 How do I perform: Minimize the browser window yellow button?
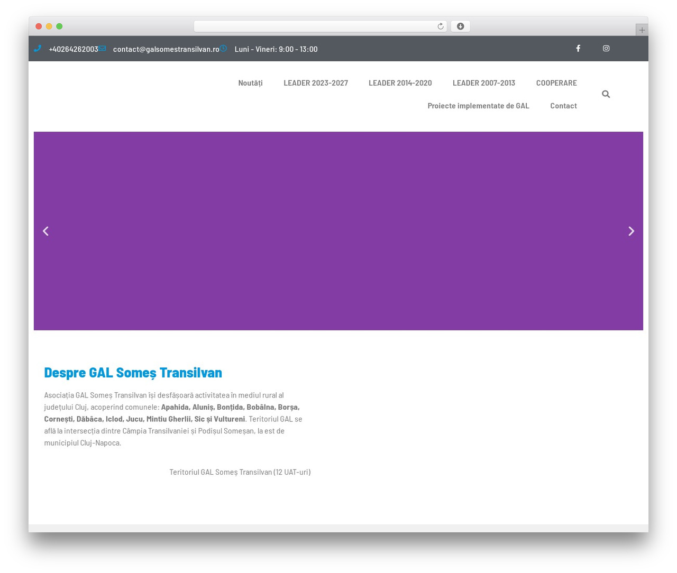[x=49, y=26]
